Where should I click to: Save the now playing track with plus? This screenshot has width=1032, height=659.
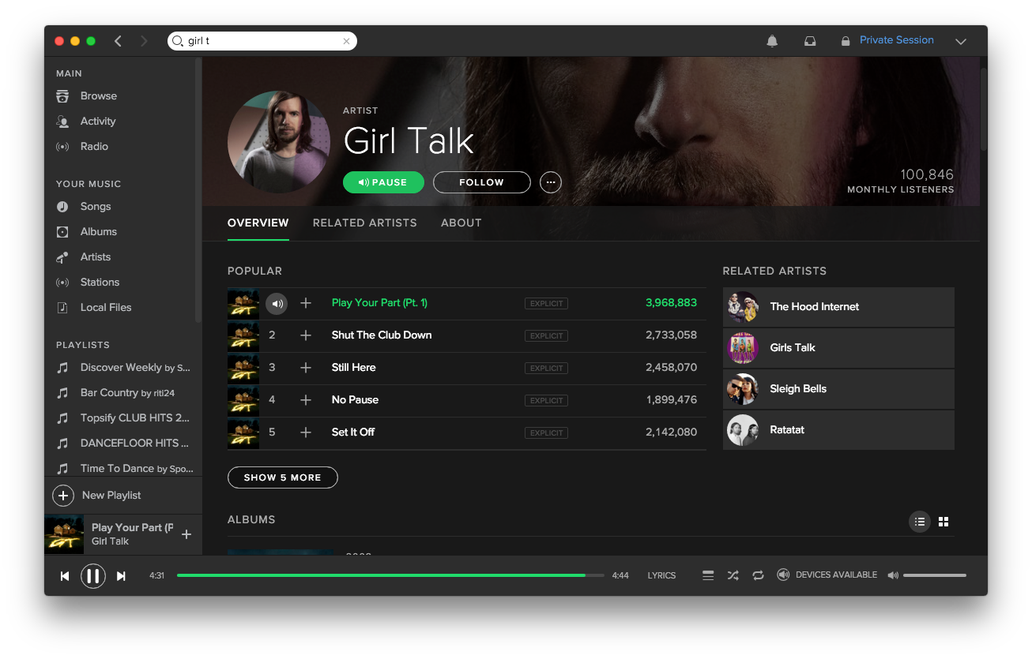(x=186, y=535)
